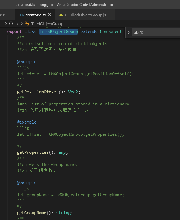This screenshot has height=220, width=180.
Task: Click the line 'let offset = tMXObjectGroup.getProperties();'
Action: [x=71, y=134]
